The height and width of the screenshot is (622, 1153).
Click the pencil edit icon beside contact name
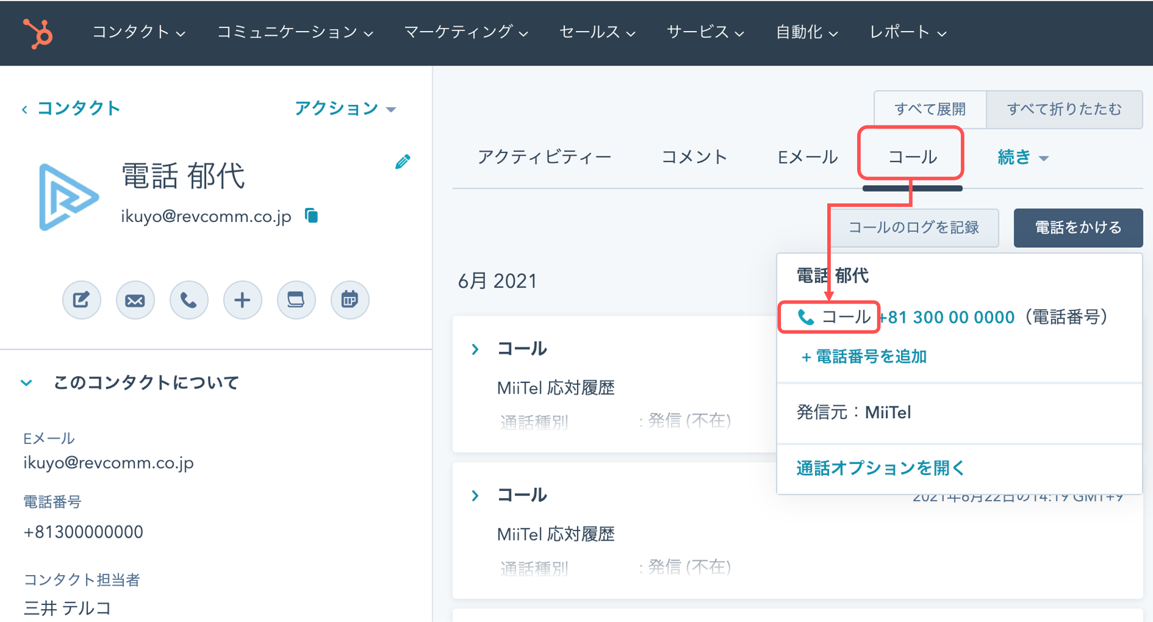[402, 162]
